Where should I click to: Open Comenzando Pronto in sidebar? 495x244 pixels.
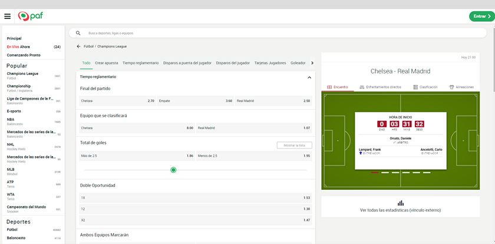click(x=24, y=55)
